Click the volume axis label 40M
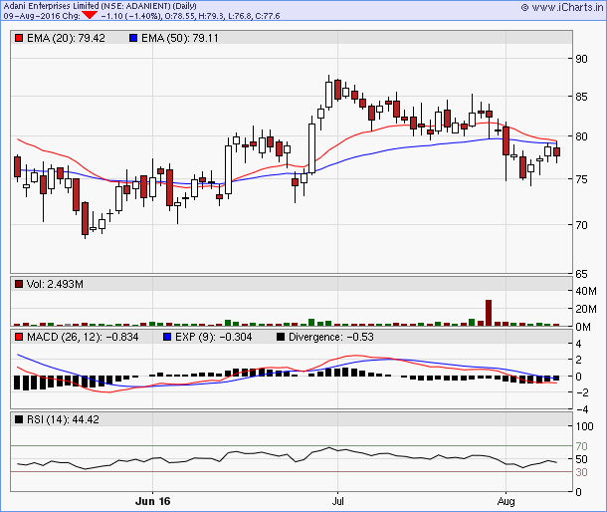This screenshot has height=512, width=607. 586,291
